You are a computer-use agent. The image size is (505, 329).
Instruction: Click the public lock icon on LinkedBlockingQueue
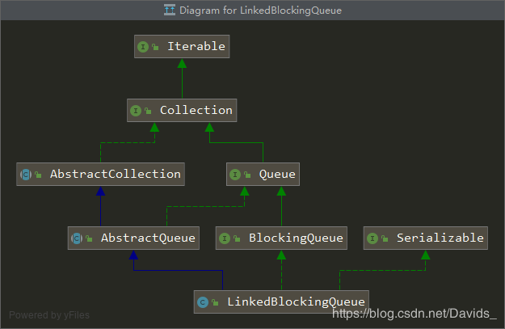pos(215,302)
